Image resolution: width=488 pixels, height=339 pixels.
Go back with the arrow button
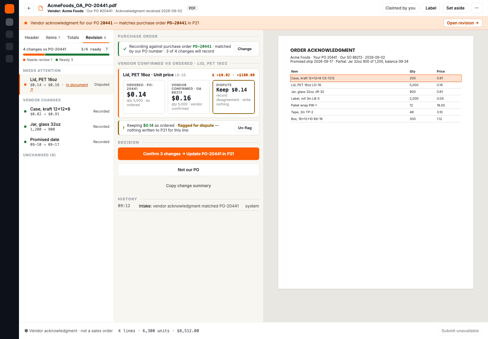29,8
